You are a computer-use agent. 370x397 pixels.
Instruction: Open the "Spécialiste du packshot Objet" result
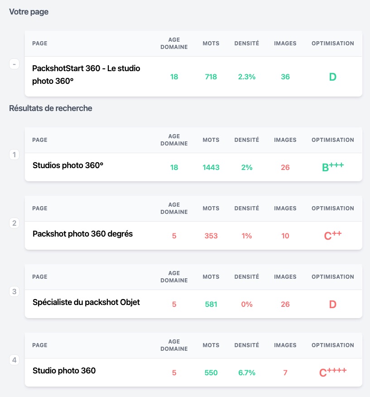86,302
